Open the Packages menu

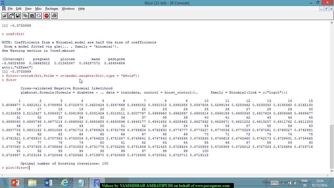click(52, 9)
